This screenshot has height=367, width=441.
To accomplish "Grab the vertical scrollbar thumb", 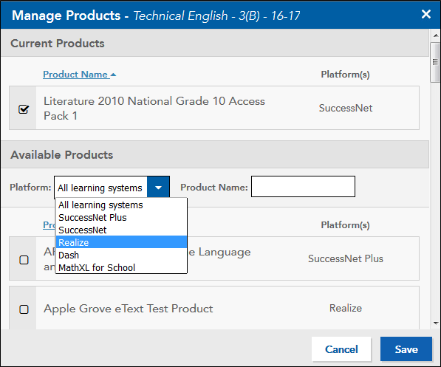I will [x=435, y=62].
